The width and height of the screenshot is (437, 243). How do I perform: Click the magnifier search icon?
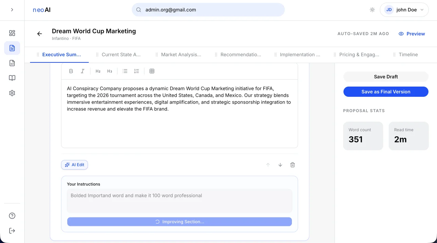[x=139, y=10]
